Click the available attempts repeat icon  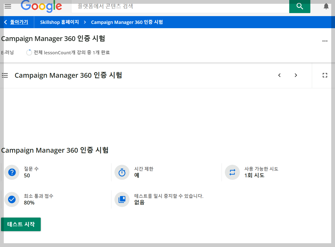click(232, 172)
